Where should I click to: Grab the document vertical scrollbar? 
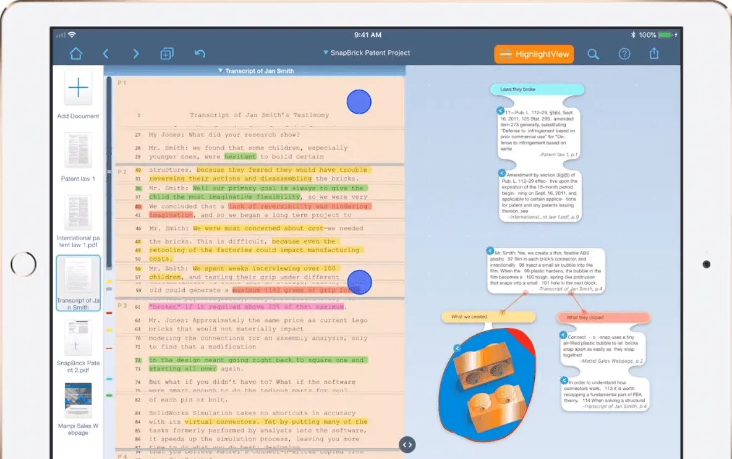[x=109, y=172]
